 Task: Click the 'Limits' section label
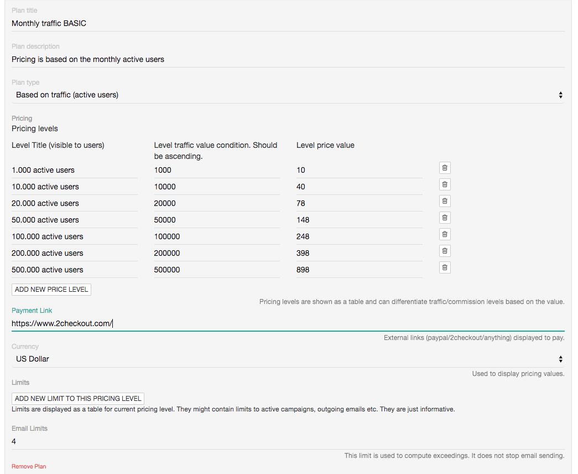[20, 383]
